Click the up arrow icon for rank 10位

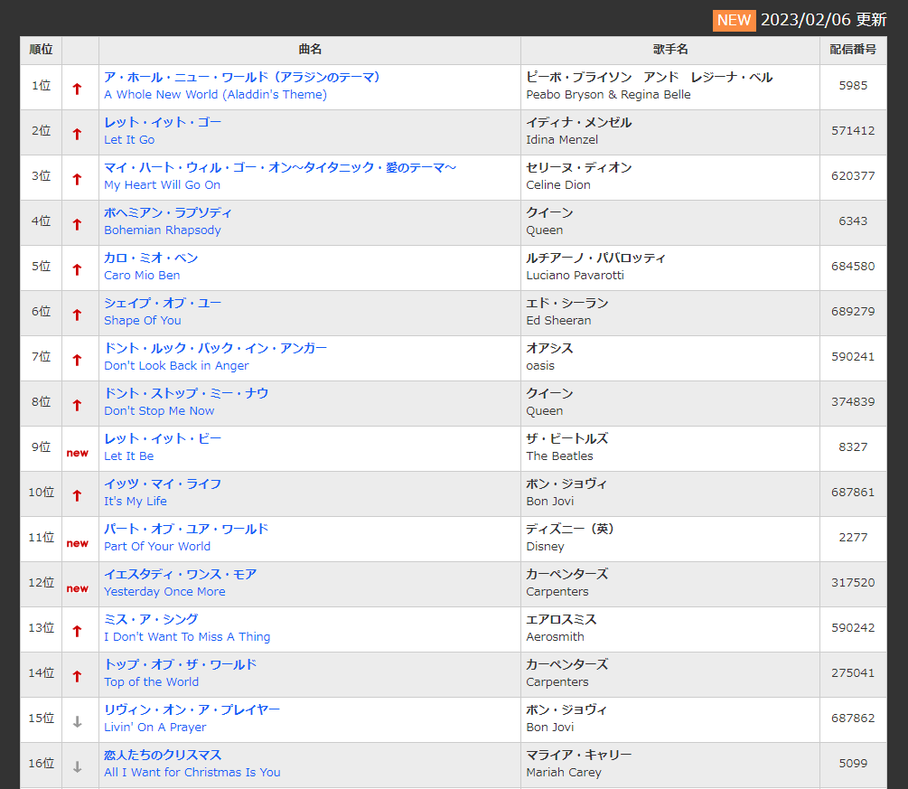(77, 495)
